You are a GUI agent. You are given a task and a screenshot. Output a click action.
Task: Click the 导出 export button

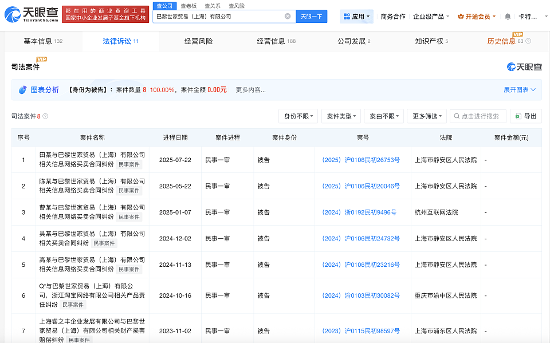click(526, 116)
